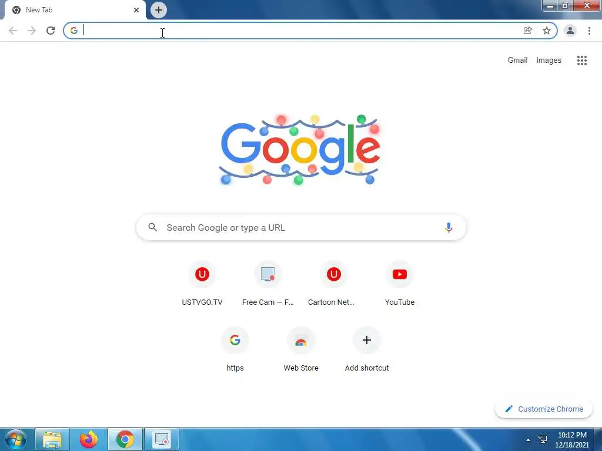
Task: Open the Windows Start button
Action: [16, 439]
